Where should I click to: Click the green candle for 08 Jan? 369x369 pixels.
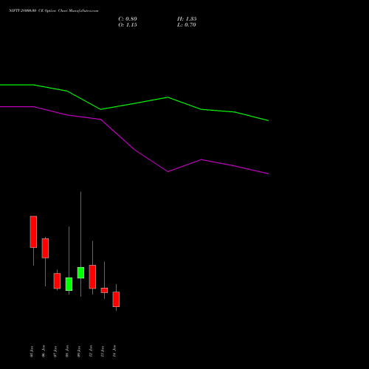(69, 284)
